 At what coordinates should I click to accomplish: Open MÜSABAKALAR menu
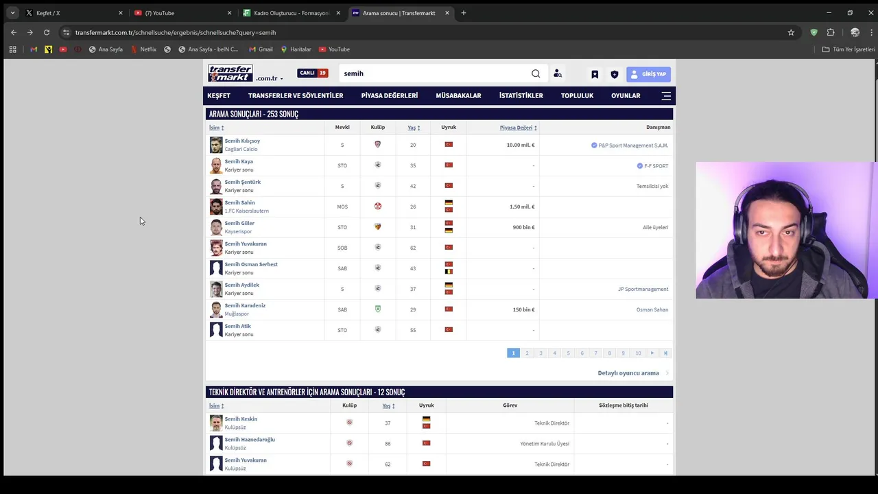pyautogui.click(x=458, y=96)
